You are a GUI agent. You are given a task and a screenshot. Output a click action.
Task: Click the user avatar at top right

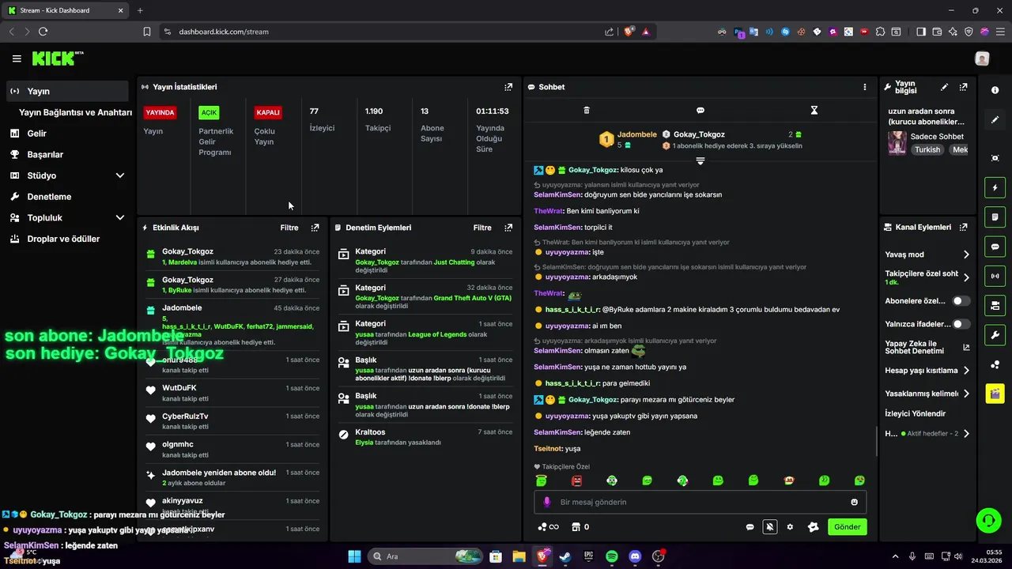click(982, 58)
